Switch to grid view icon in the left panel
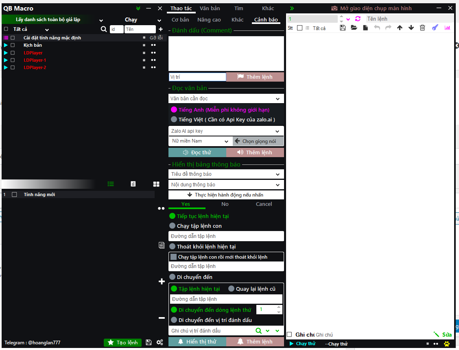 click(x=156, y=184)
